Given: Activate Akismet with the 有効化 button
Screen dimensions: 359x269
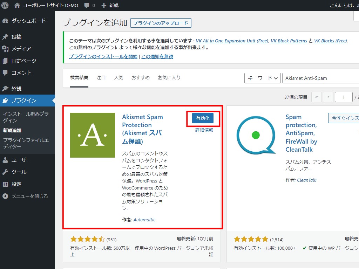Looking at the screenshot, I should pyautogui.click(x=203, y=118).
